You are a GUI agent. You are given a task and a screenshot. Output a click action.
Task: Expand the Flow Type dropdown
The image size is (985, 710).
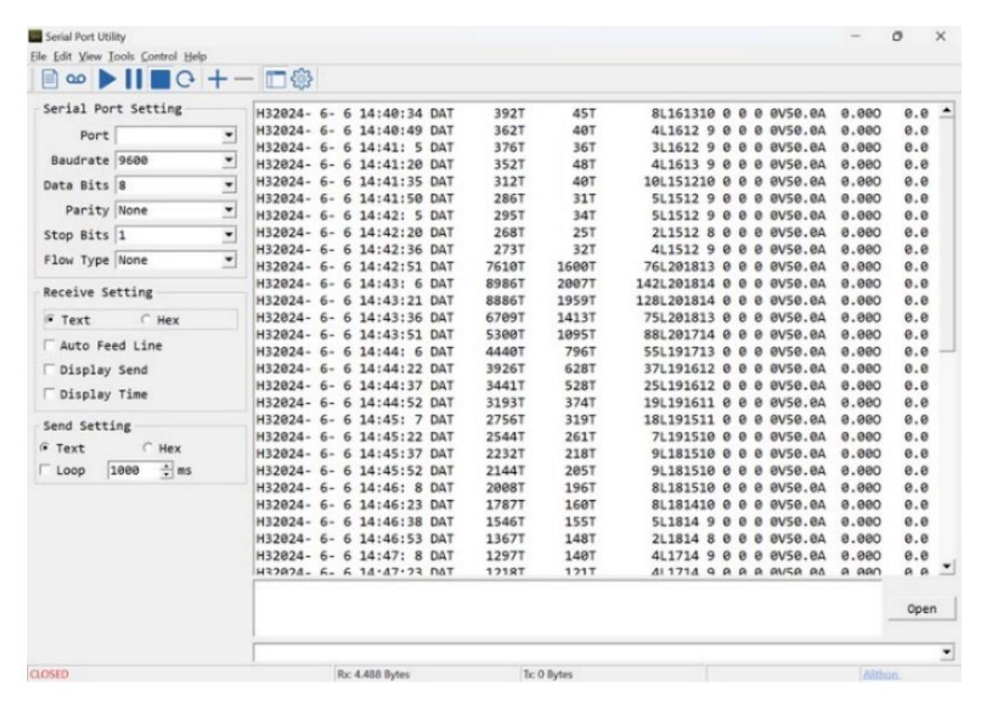(229, 259)
